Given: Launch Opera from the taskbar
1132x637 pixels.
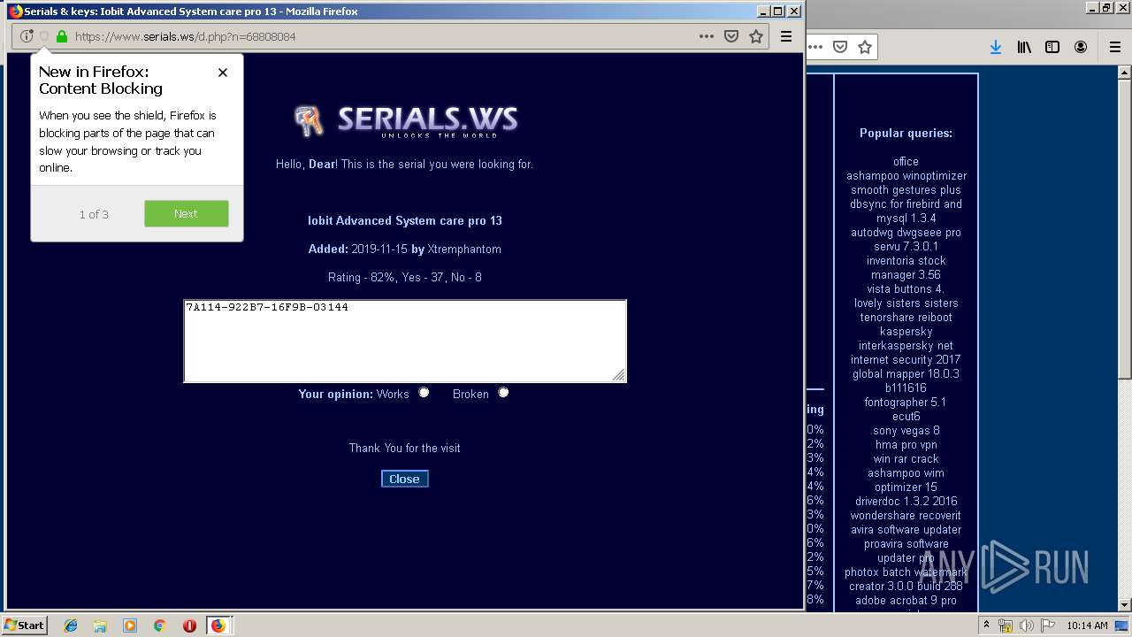Looking at the screenshot, I should [x=189, y=625].
